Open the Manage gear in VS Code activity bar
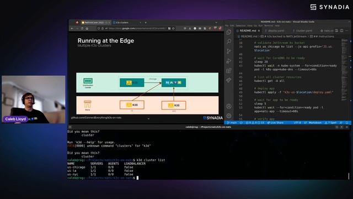Screen dimensions: 353x199 229,116
